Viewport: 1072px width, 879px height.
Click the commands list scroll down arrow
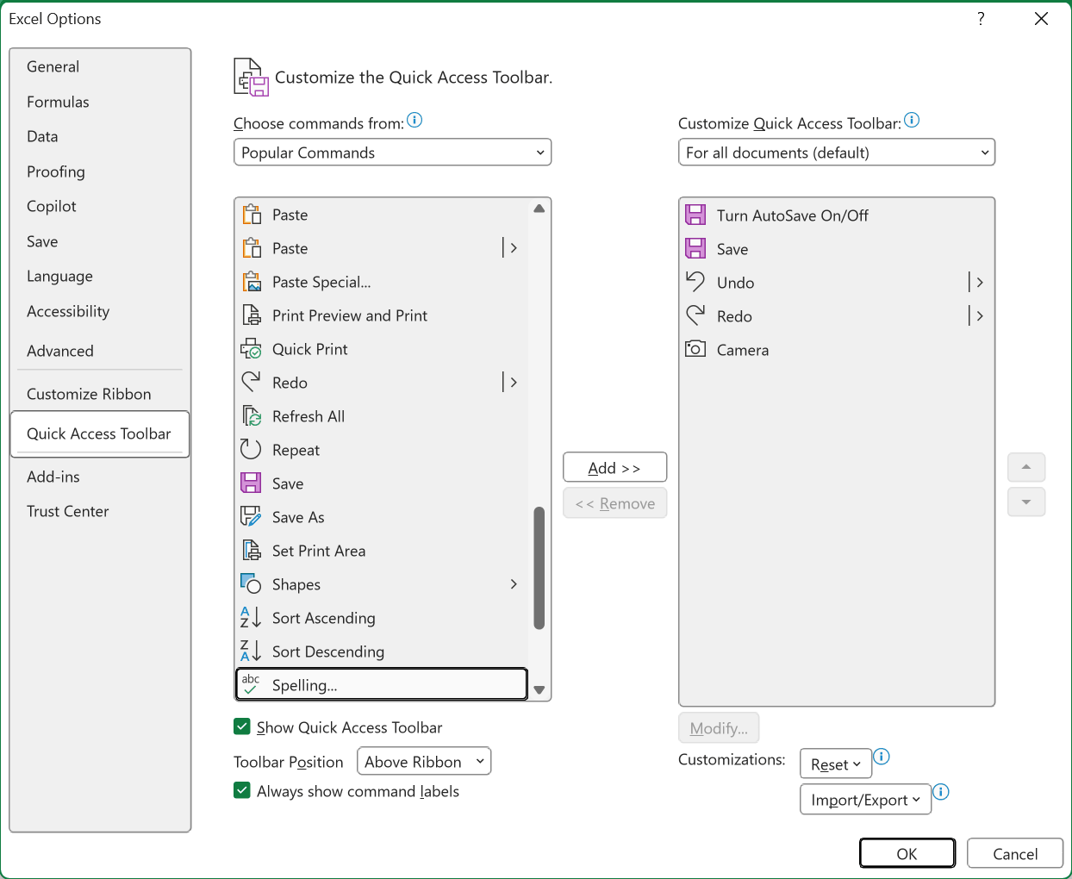click(539, 690)
